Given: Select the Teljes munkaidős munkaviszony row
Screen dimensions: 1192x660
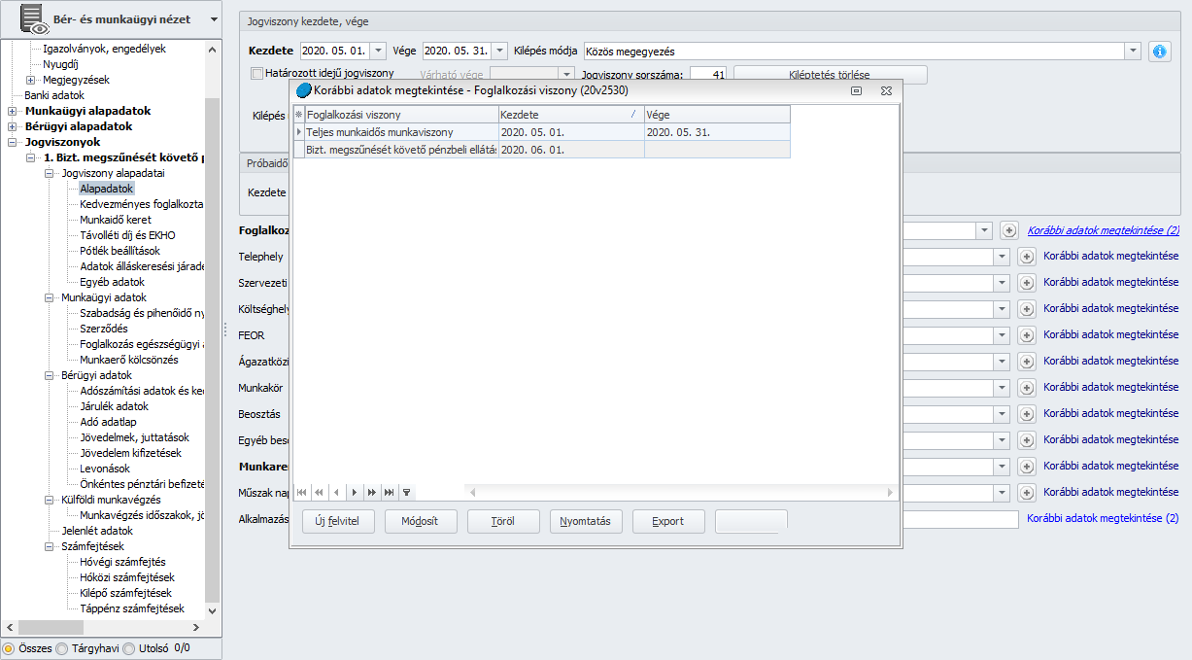Looking at the screenshot, I should point(542,131).
